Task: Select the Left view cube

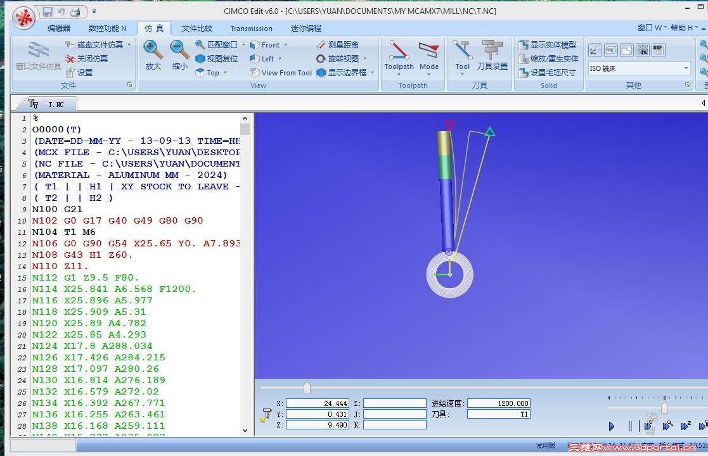Action: point(262,59)
